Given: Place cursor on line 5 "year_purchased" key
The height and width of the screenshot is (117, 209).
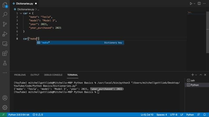Looking at the screenshot, I should point(40,28).
